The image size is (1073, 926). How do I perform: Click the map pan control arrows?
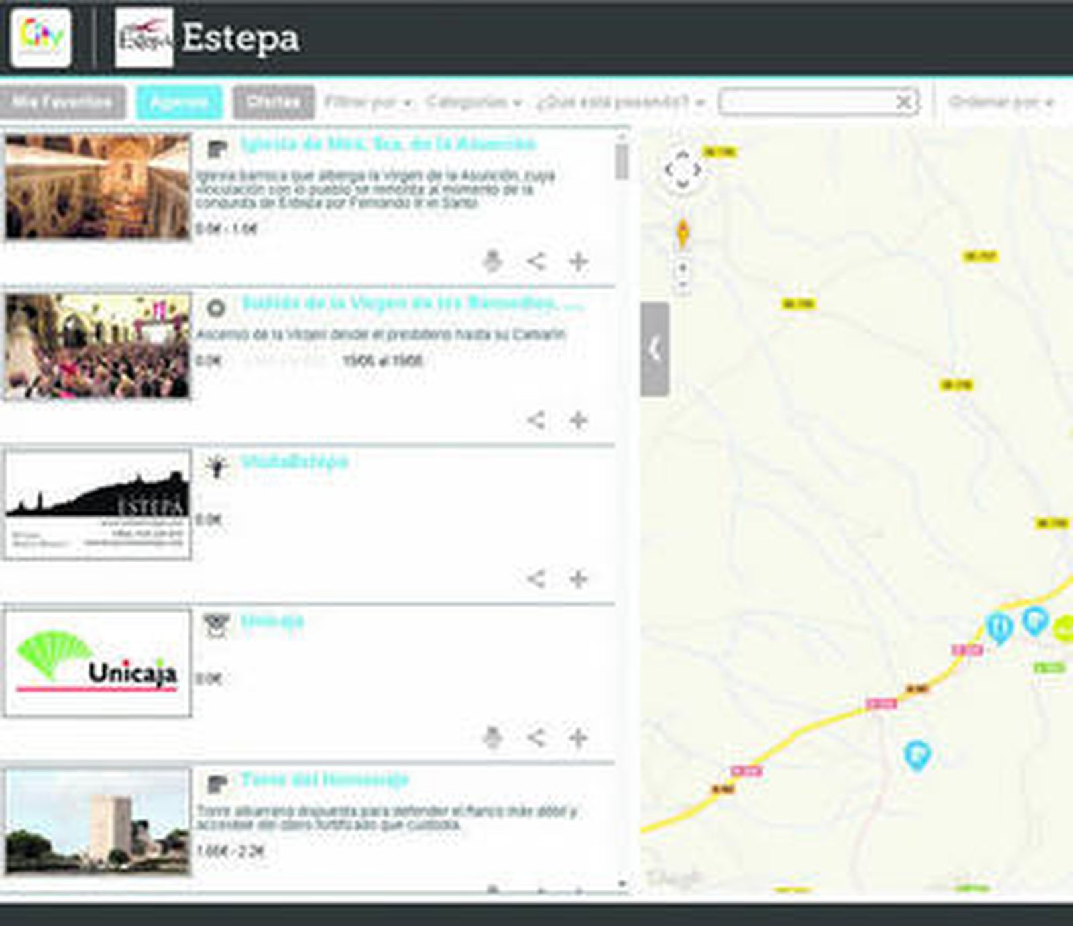pyautogui.click(x=683, y=170)
